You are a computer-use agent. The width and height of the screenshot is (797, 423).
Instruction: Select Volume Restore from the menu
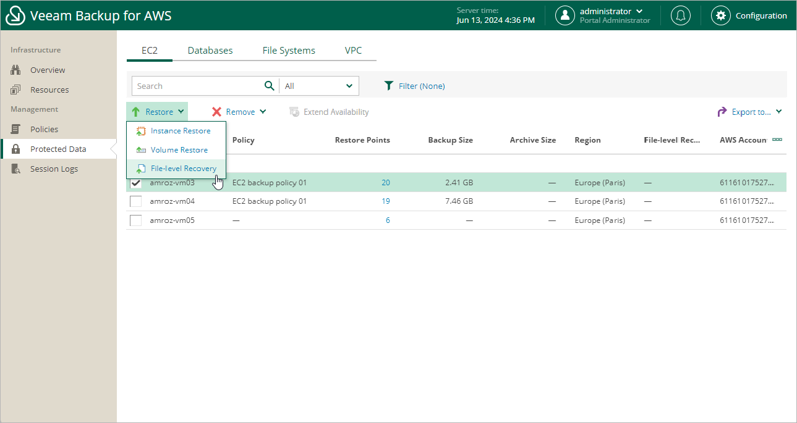pyautogui.click(x=179, y=150)
